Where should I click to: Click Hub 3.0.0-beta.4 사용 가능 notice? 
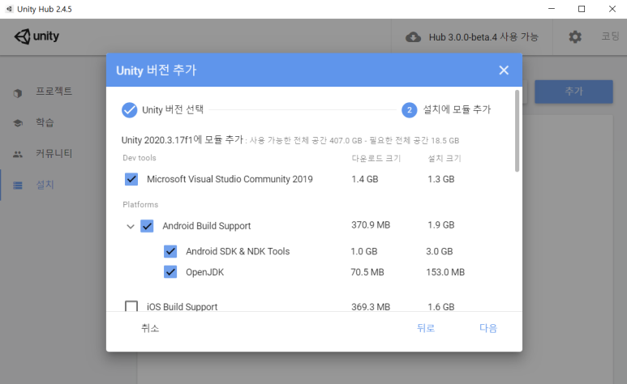click(483, 37)
